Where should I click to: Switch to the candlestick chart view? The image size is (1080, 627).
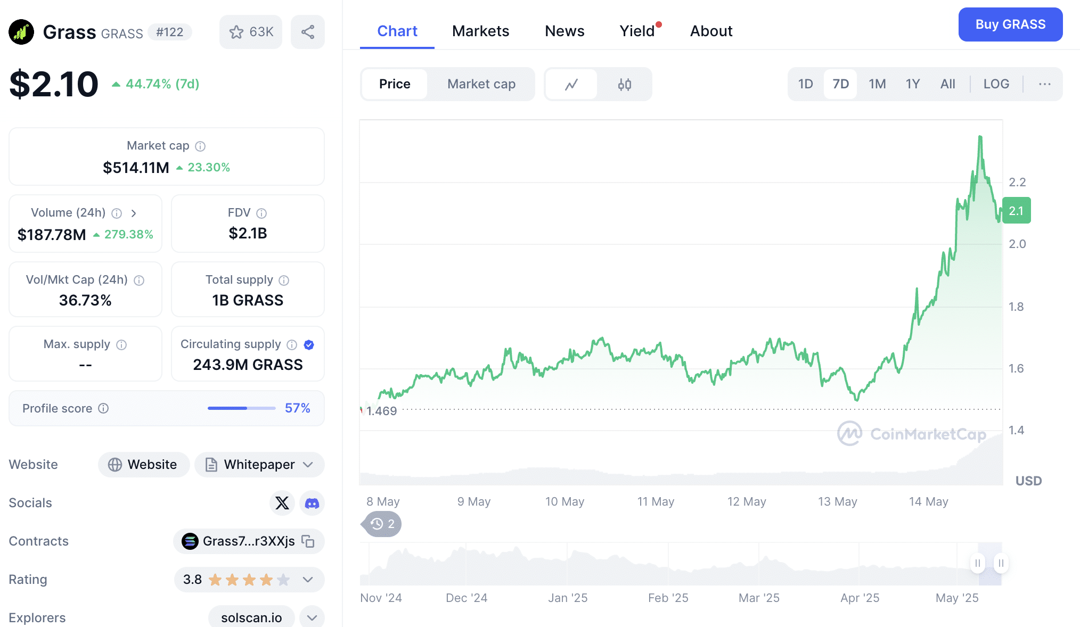pos(625,84)
